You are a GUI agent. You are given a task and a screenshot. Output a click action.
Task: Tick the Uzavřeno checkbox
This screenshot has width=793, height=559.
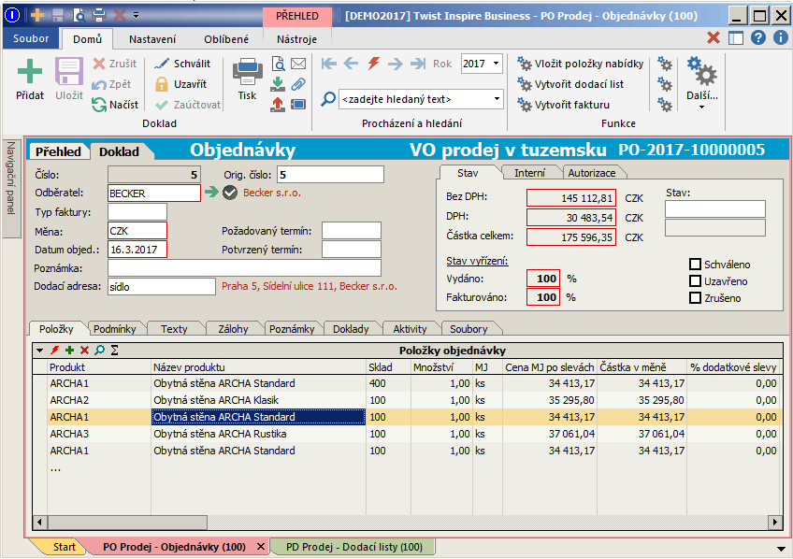(x=695, y=281)
